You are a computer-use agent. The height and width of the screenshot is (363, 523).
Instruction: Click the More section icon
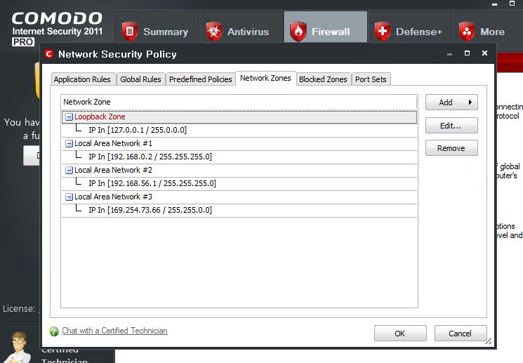click(x=467, y=32)
